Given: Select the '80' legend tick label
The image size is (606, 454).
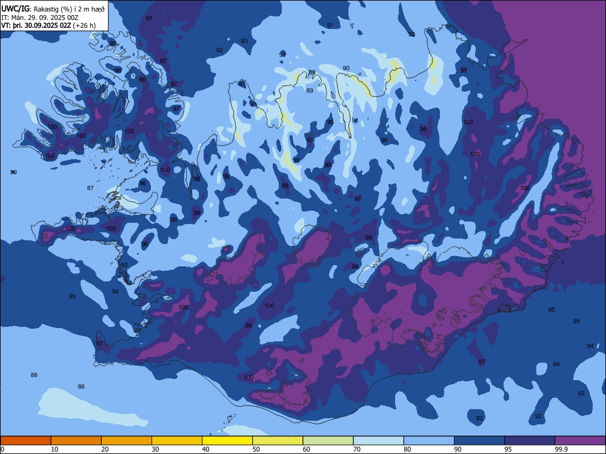Looking at the screenshot, I should (x=407, y=449).
